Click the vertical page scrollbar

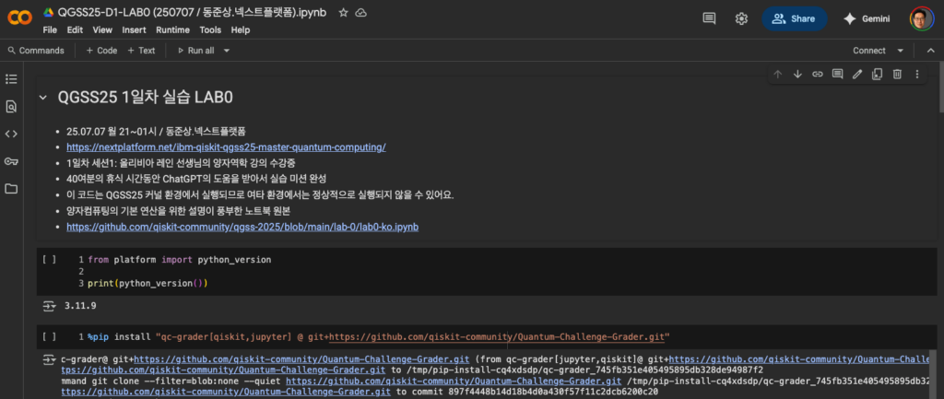click(x=939, y=88)
